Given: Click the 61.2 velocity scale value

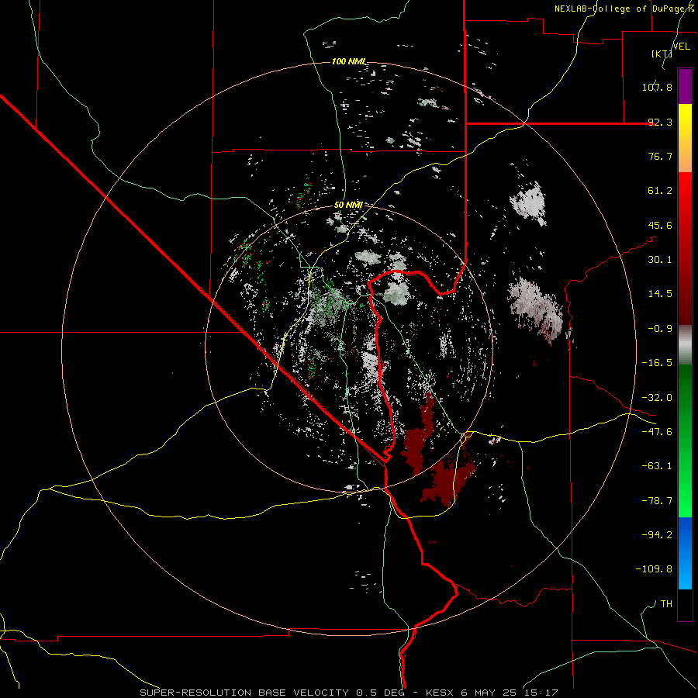Looking at the screenshot, I should 660,191.
